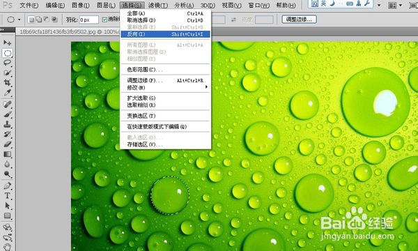Image resolution: width=418 pixels, height=251 pixels.
Task: Click the 调整边缘... button in options bar
Action: pyautogui.click(x=299, y=20)
